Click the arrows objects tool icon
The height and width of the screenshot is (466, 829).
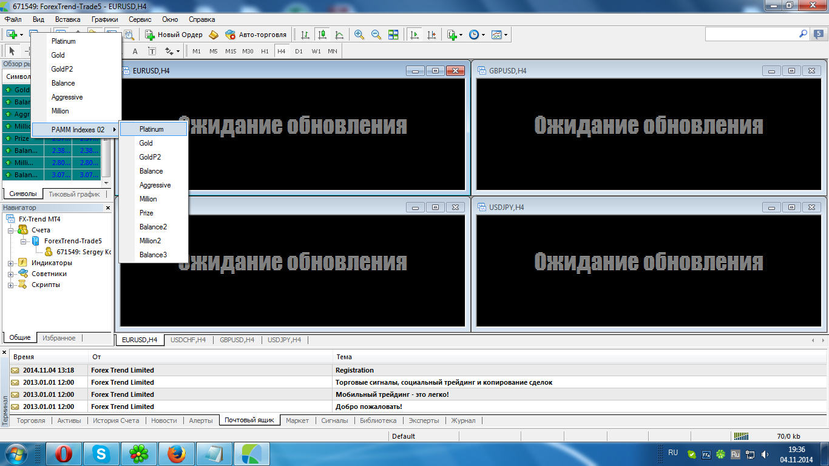[169, 51]
